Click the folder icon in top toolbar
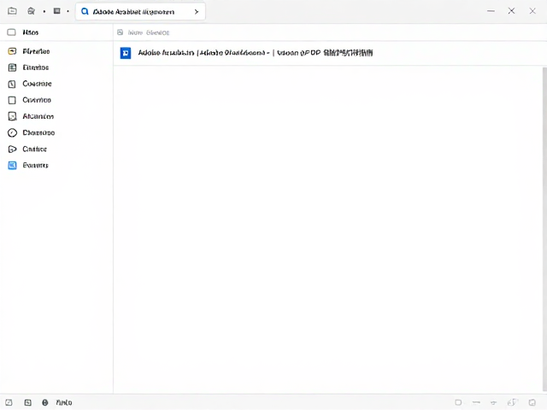This screenshot has height=410, width=547. pyautogui.click(x=12, y=11)
